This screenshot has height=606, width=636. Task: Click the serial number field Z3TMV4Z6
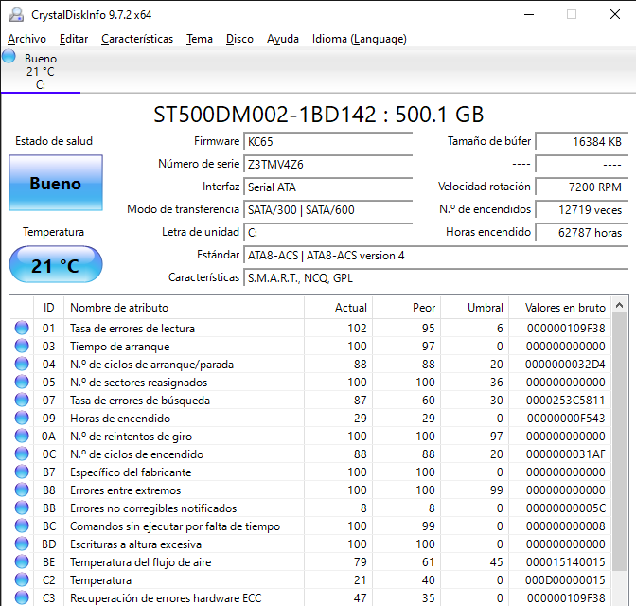(x=327, y=164)
